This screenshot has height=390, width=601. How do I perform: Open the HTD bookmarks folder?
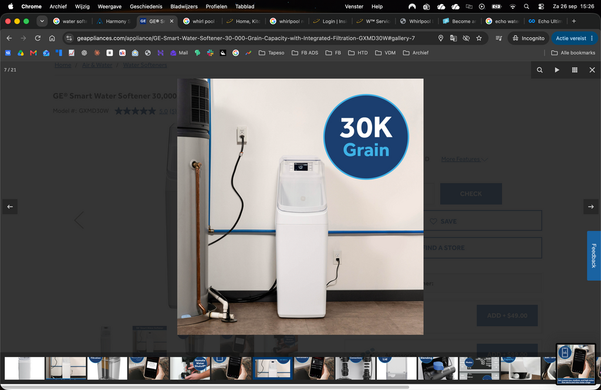coord(358,53)
